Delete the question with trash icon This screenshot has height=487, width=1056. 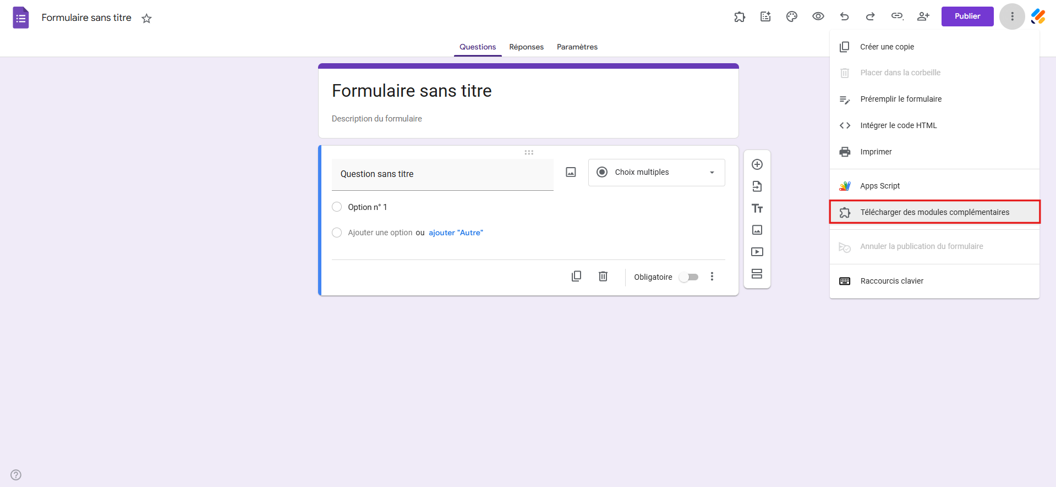pos(603,276)
